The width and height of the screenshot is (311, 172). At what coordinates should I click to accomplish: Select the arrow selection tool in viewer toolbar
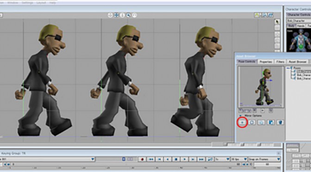coord(277,22)
